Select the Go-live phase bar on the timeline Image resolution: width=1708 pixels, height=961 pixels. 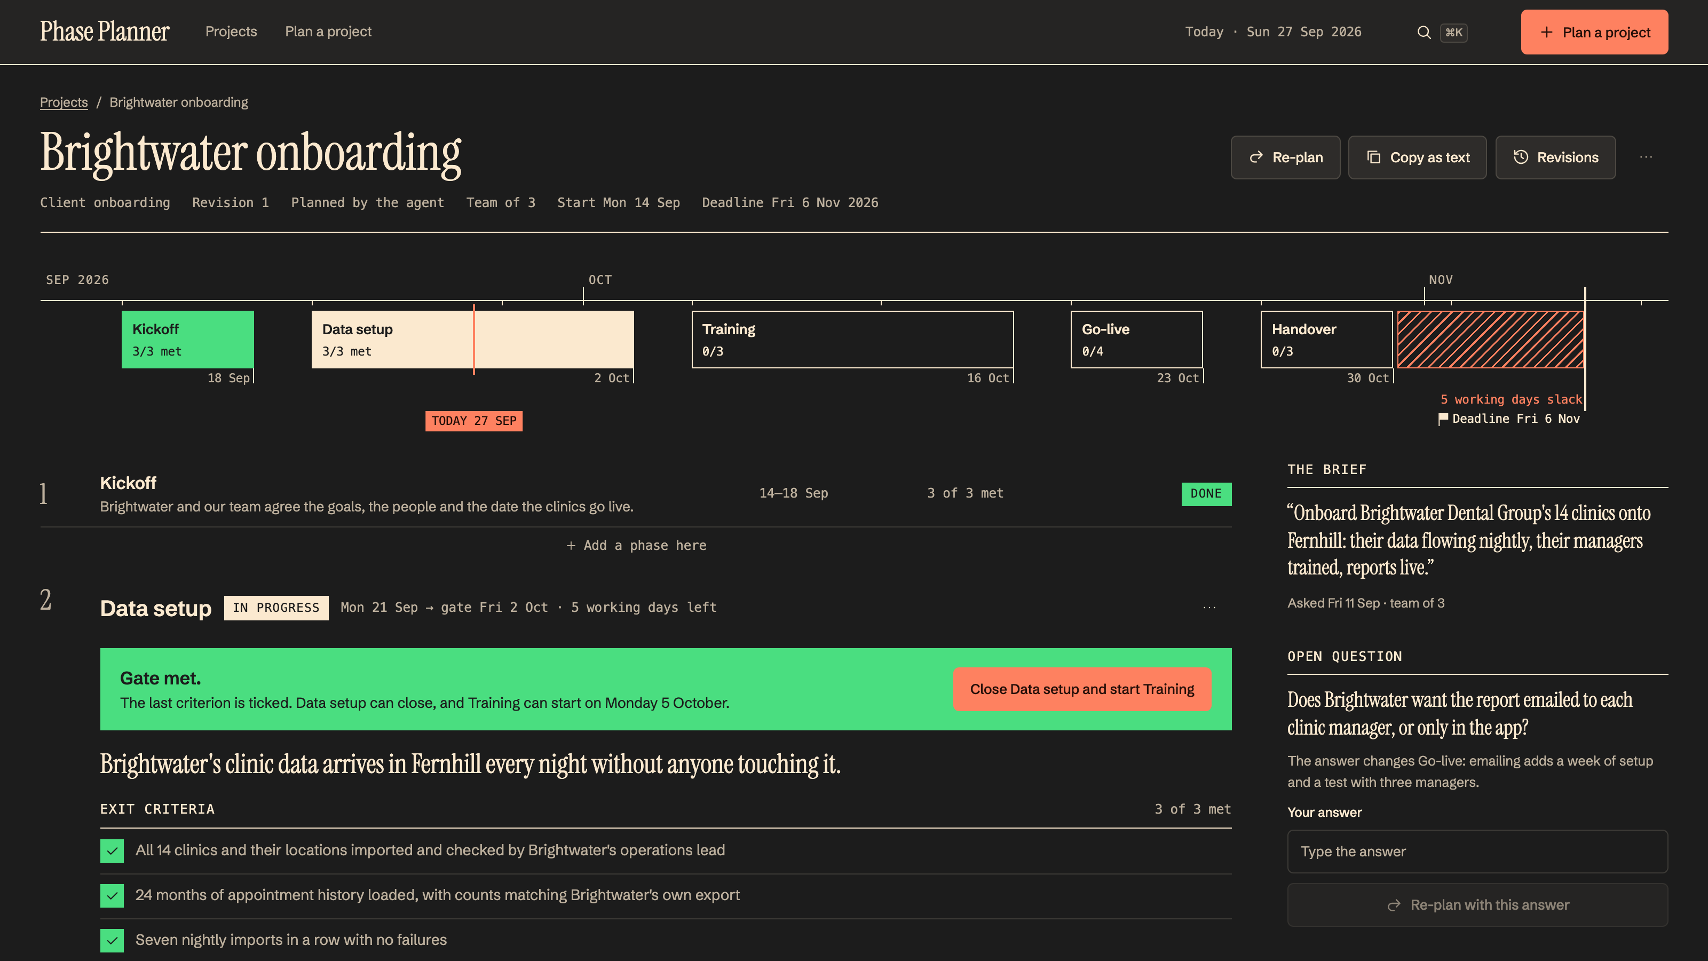[x=1136, y=340]
